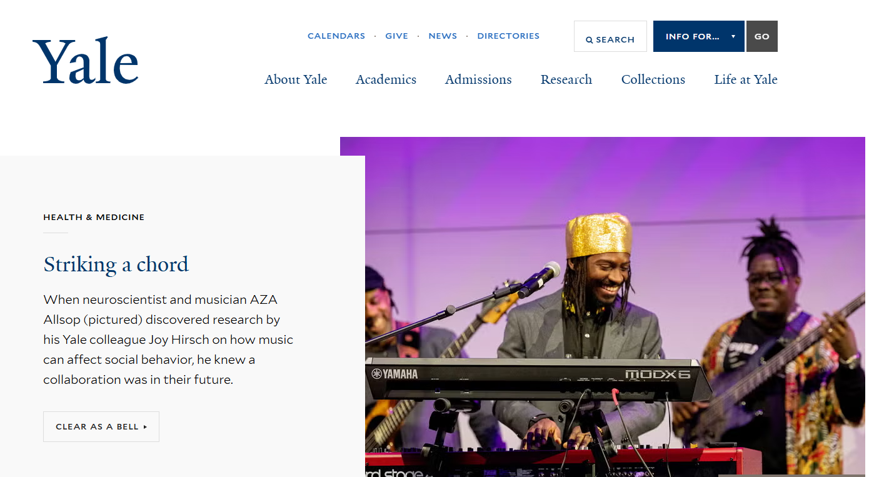The width and height of the screenshot is (889, 477).
Task: Click the Yale logo
Action: [x=86, y=61]
